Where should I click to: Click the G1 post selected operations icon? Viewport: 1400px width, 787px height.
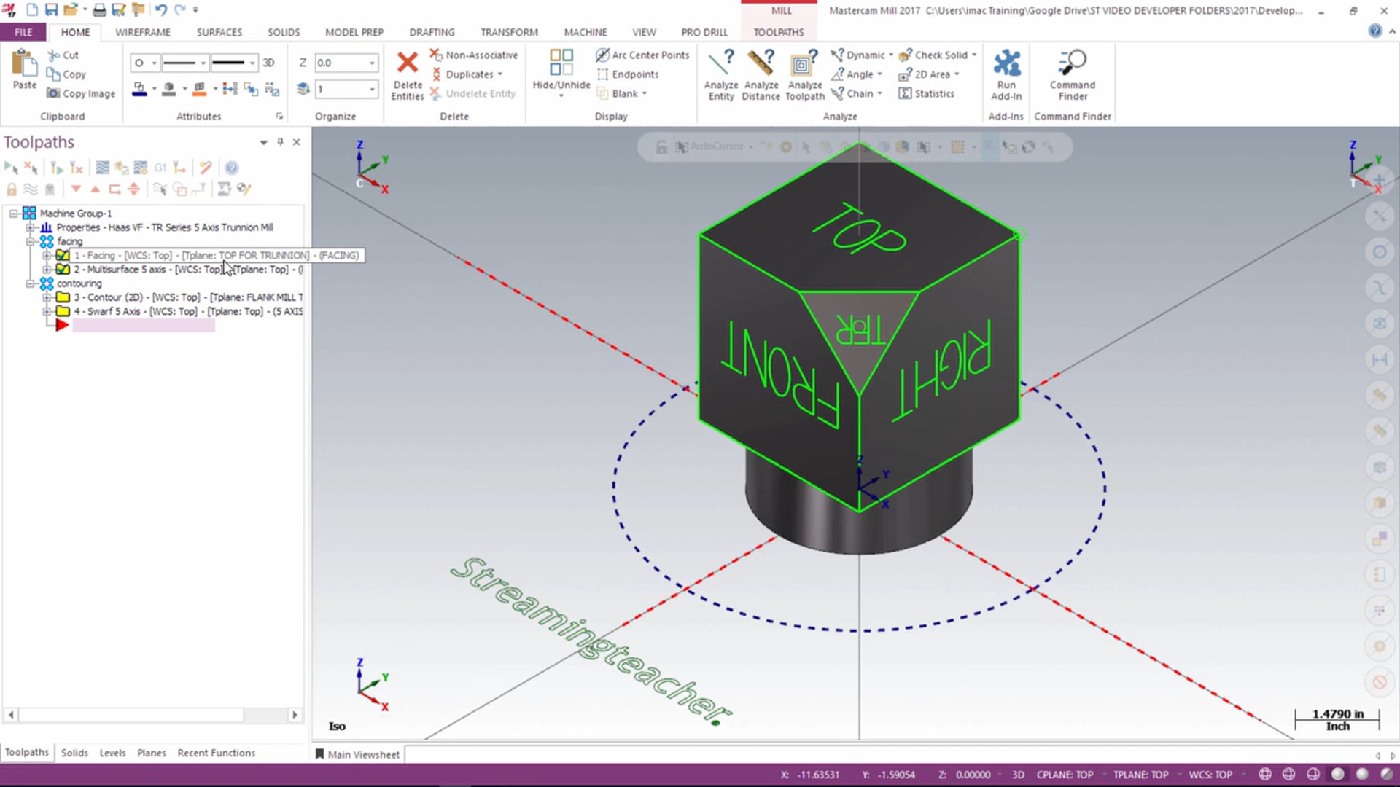(160, 168)
